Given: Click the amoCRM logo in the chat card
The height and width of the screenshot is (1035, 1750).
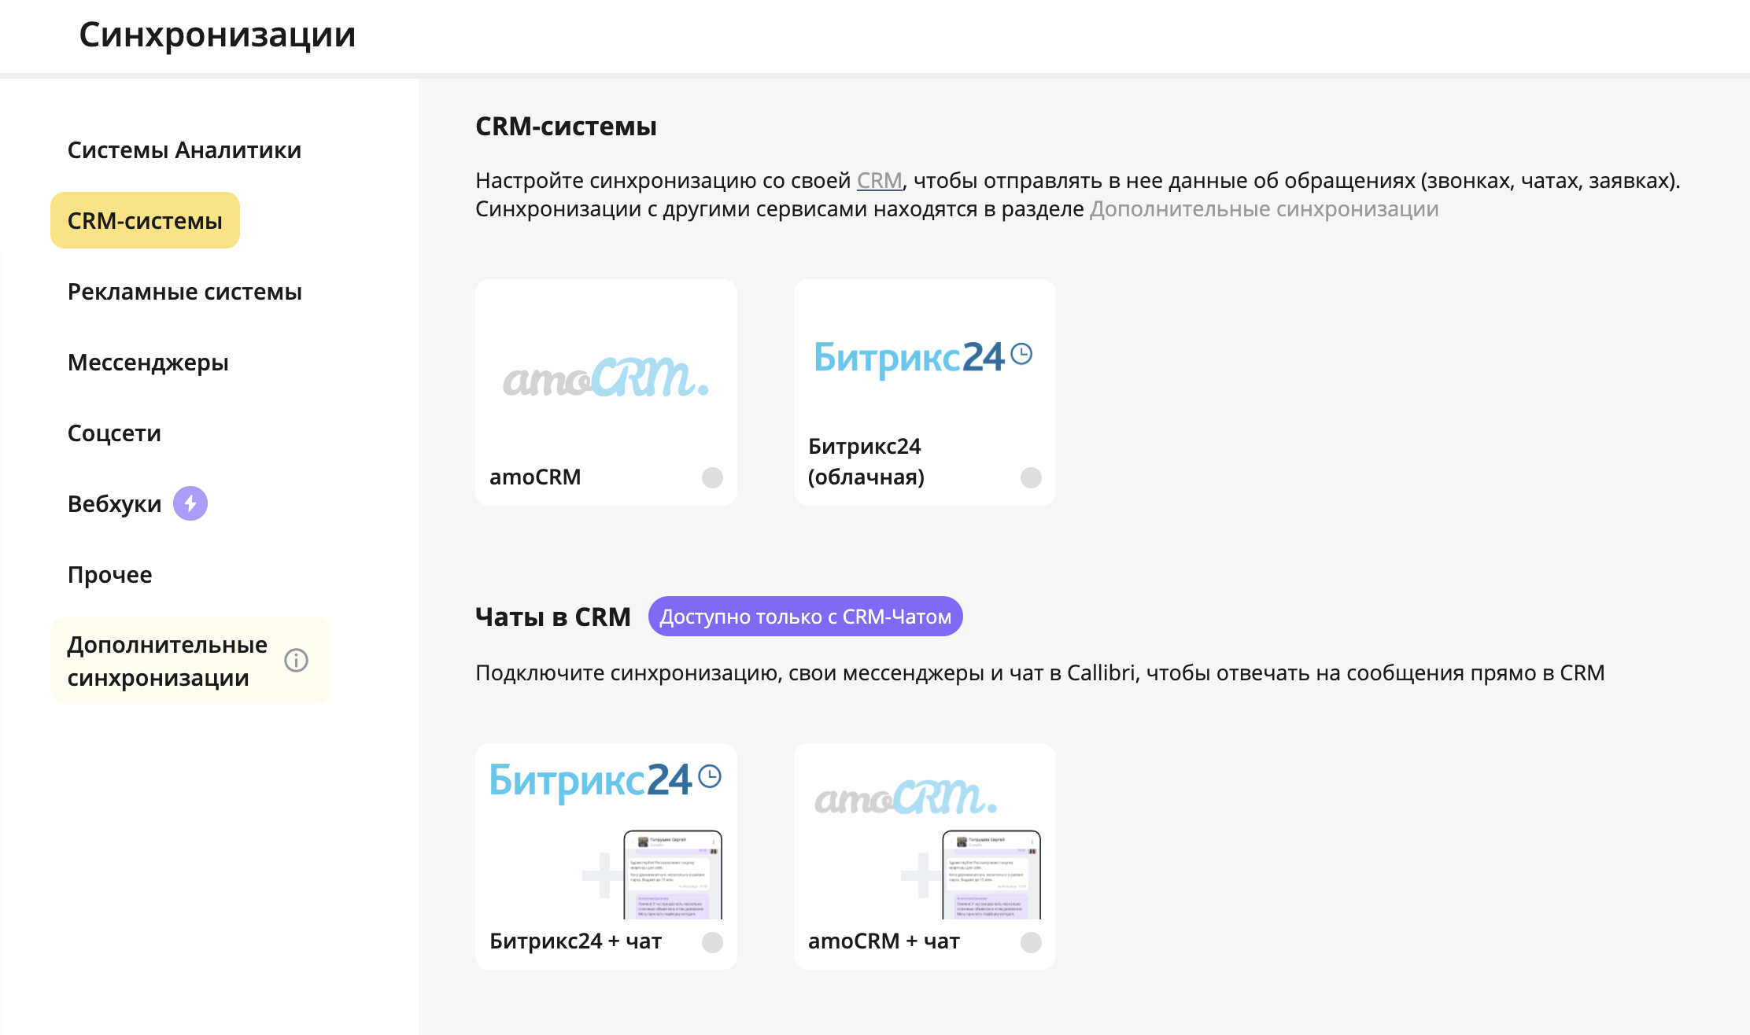Looking at the screenshot, I should [x=906, y=797].
